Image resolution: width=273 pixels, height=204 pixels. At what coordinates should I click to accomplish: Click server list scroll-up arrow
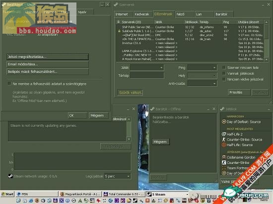click(266, 22)
